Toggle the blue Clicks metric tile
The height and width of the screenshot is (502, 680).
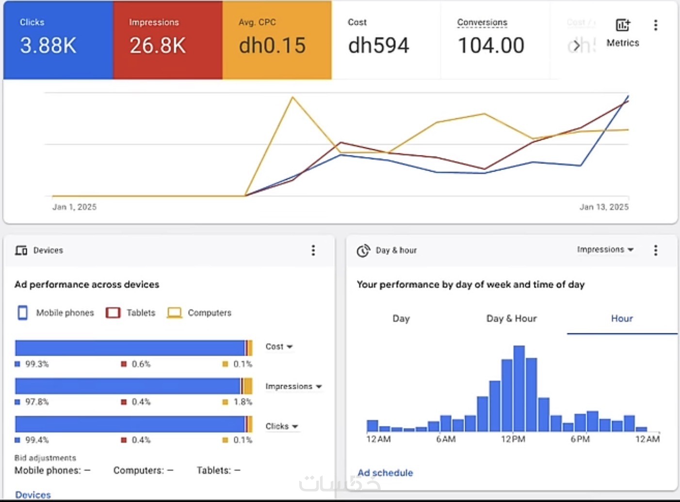click(58, 40)
